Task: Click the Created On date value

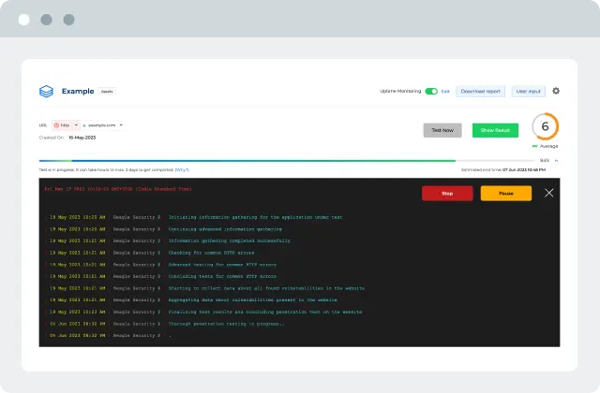Action: [82, 138]
